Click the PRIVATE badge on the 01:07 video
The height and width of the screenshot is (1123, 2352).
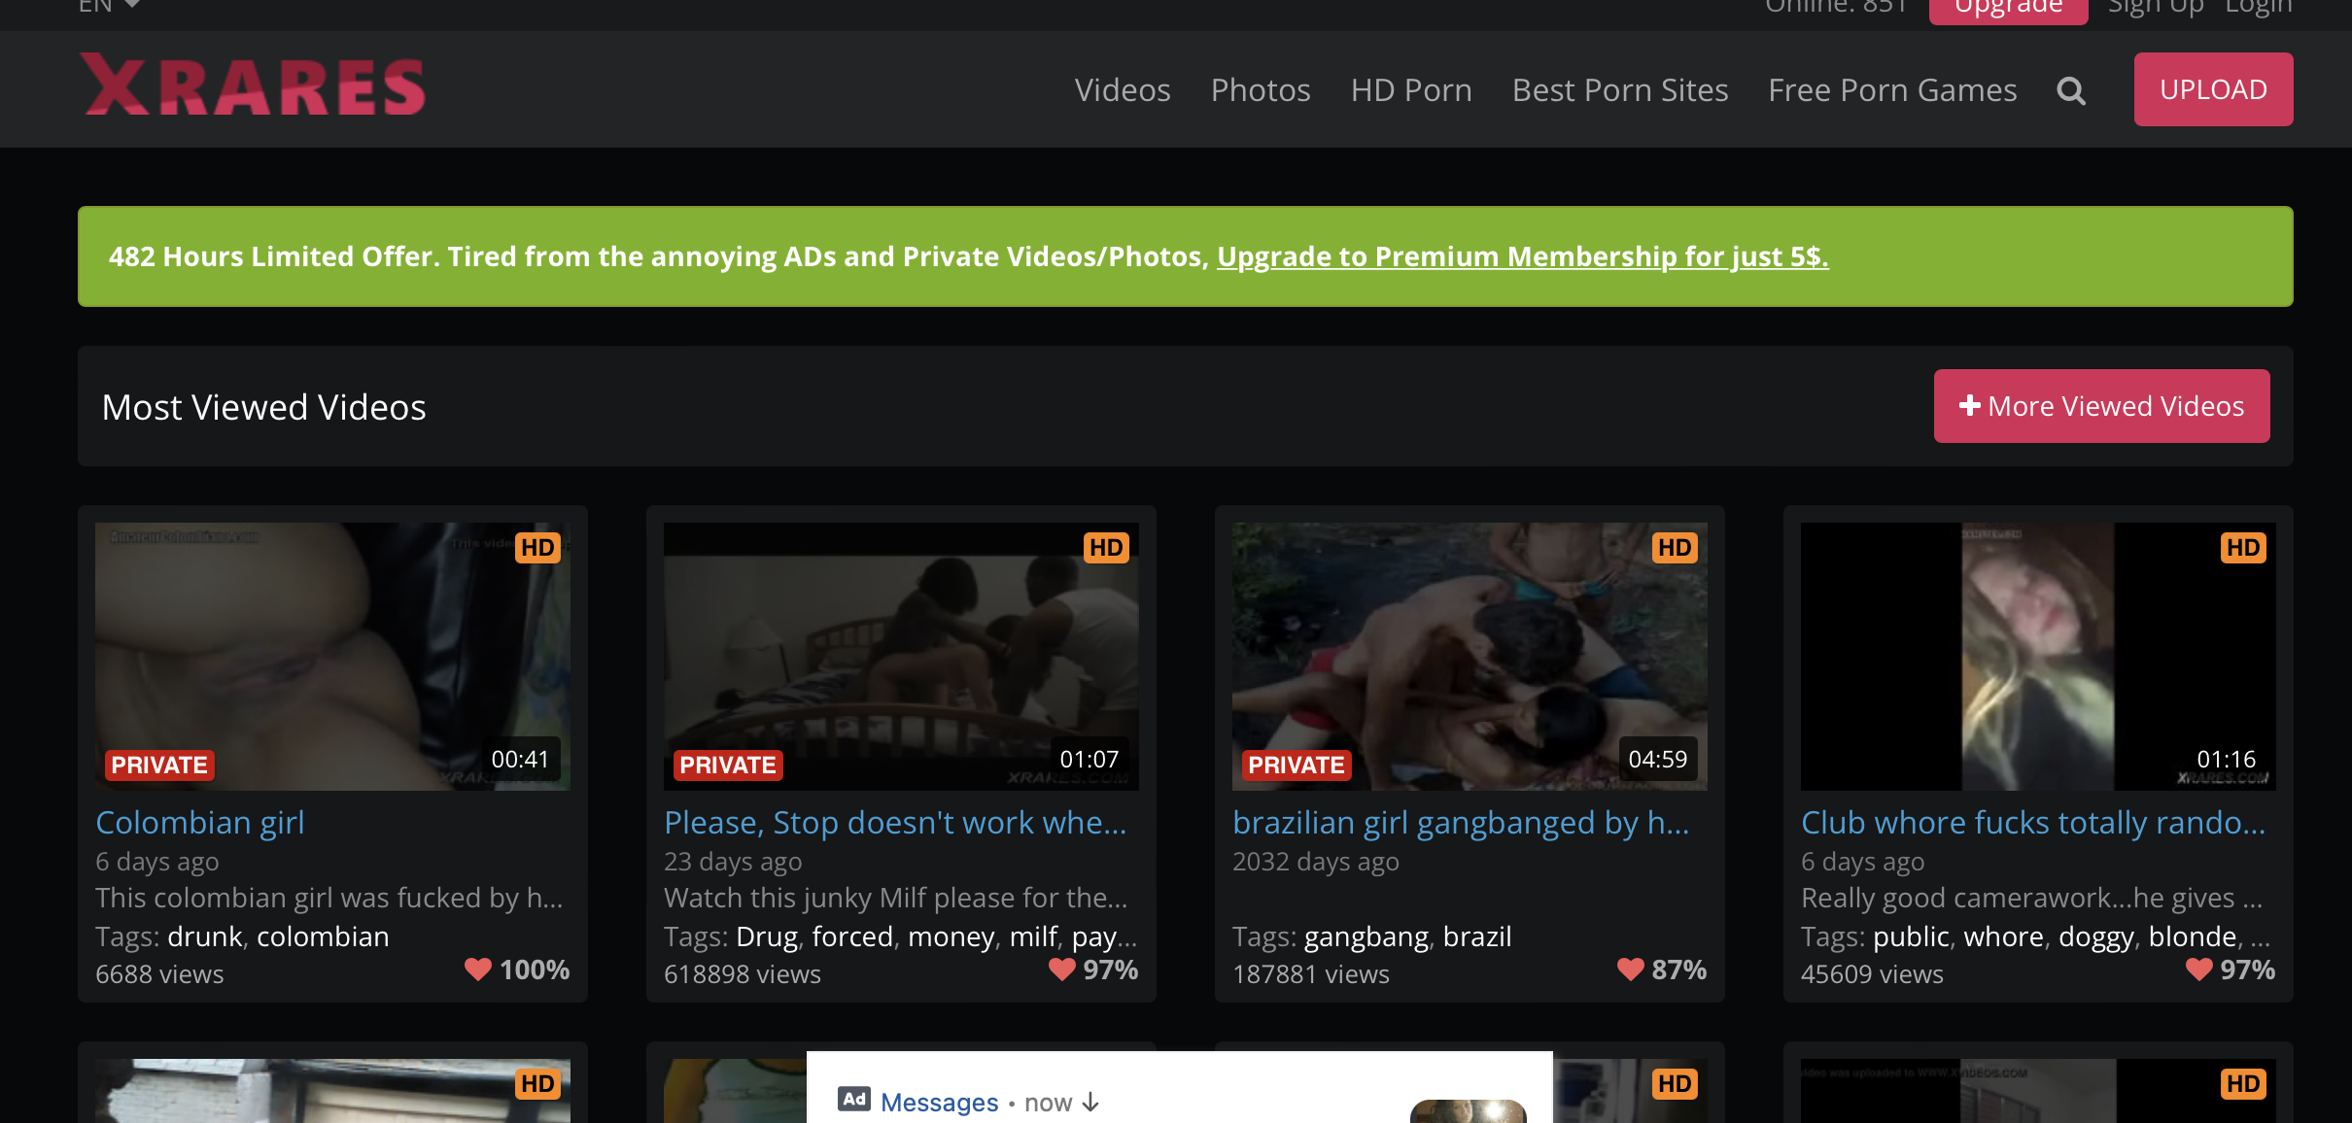[728, 766]
